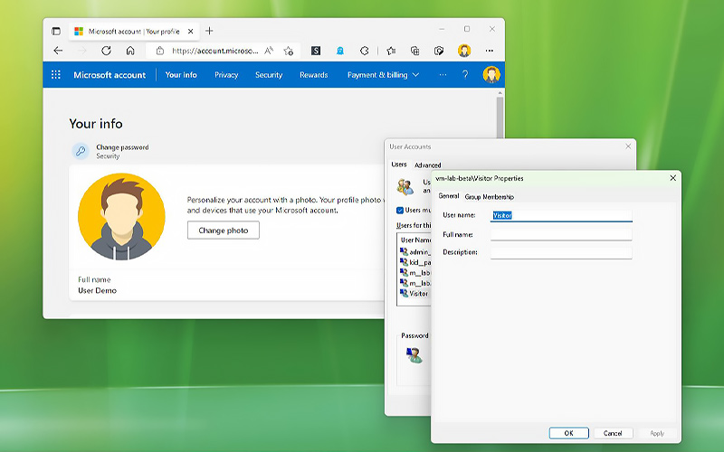This screenshot has height=452, width=724.
Task: Click the User name field
Action: point(561,215)
